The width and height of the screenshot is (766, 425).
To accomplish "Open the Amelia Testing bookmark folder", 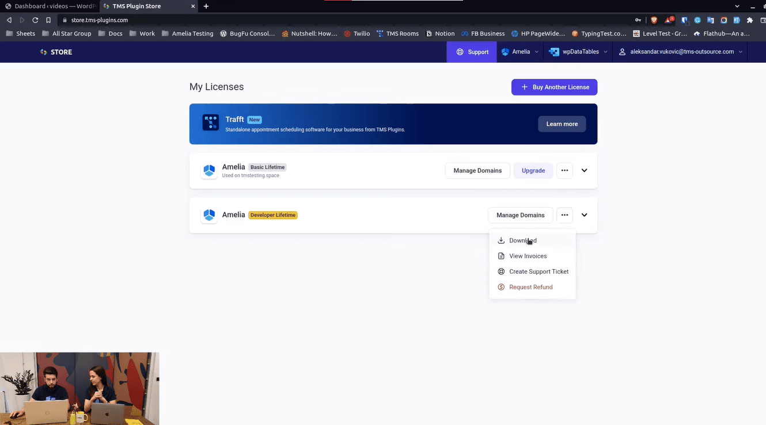I will click(187, 33).
